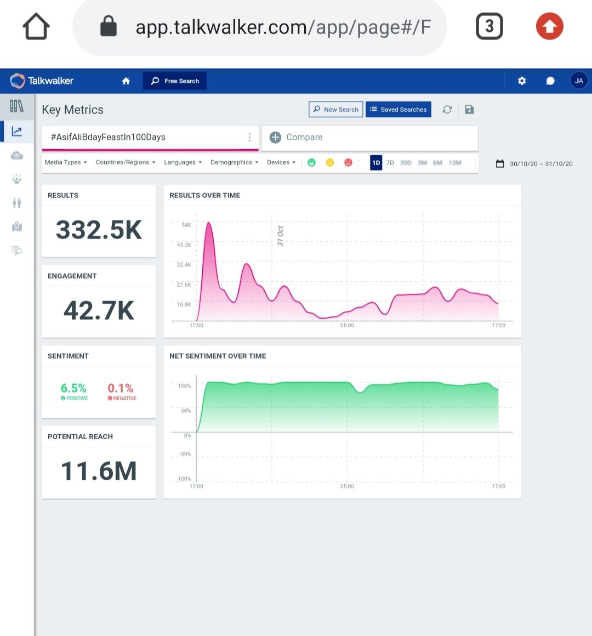Open the browser tabs counter showing 3
This screenshot has height=636, width=592.
489,26
